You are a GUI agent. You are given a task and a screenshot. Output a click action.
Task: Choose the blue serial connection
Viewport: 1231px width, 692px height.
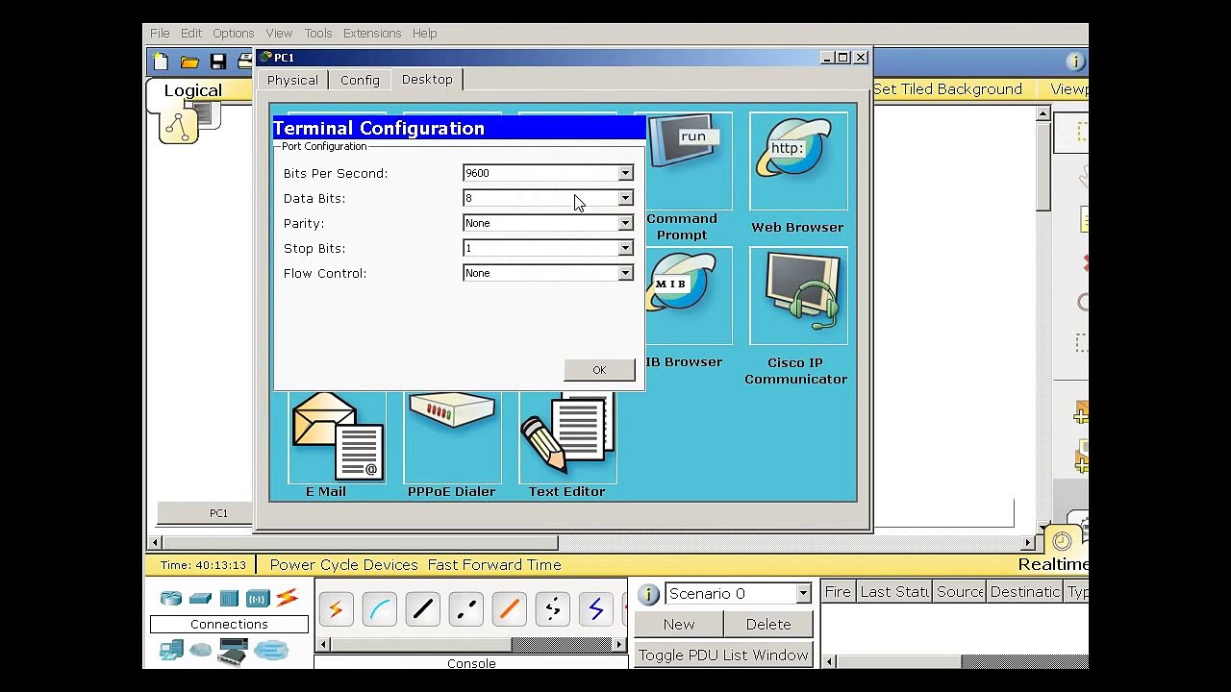click(595, 609)
